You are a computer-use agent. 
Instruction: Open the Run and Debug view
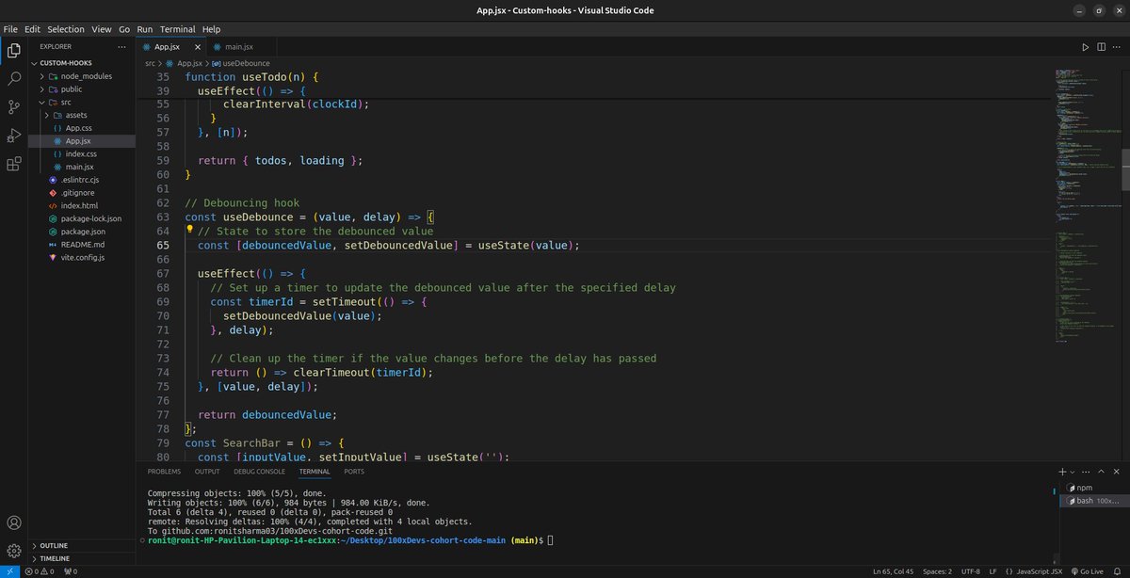(x=14, y=135)
